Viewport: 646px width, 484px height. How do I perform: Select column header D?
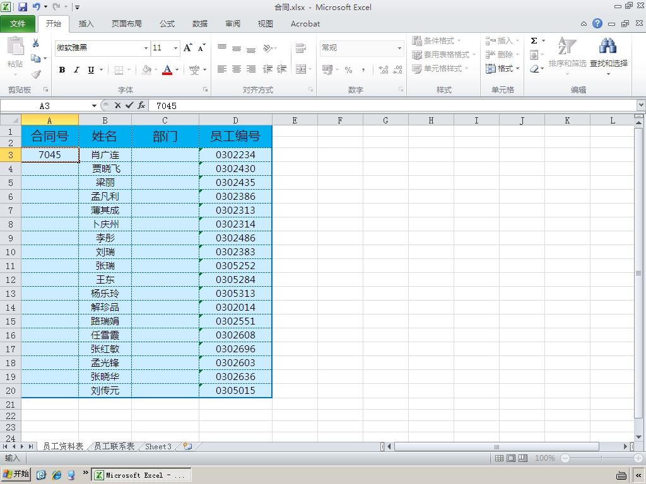tap(235, 120)
